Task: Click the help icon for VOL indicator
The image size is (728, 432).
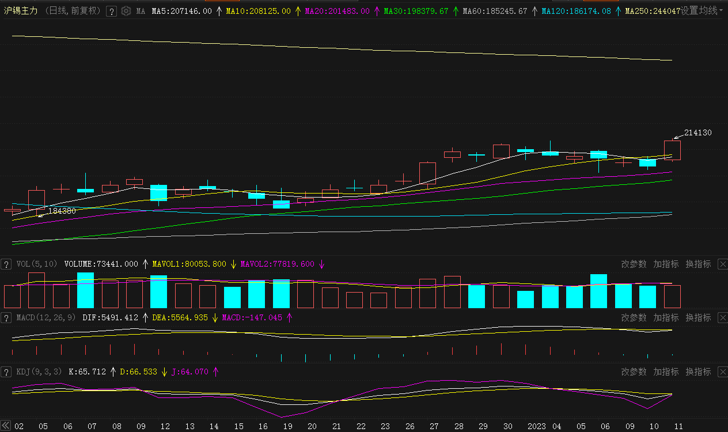Action: coord(6,264)
